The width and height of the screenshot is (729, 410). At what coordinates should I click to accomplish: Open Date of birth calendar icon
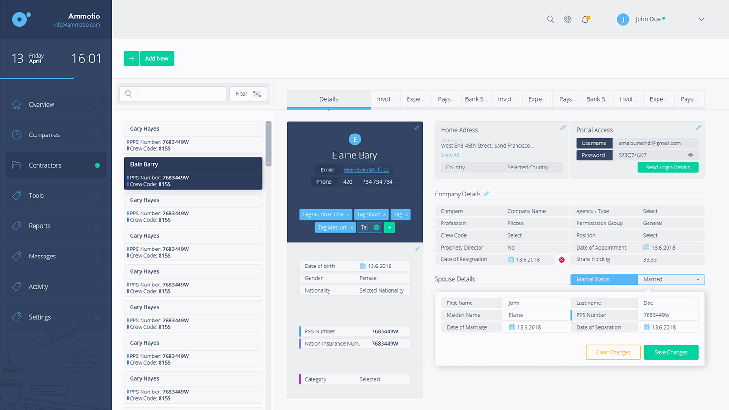click(363, 266)
